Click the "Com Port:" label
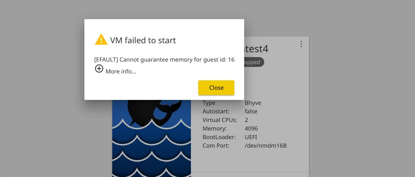415x177 pixels. pos(216,146)
